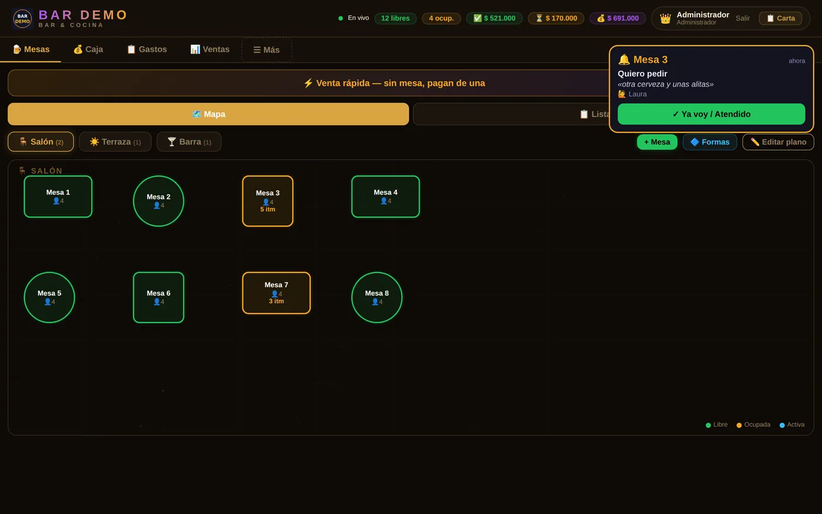
Task: Open the Caja tab
Action: click(x=88, y=49)
